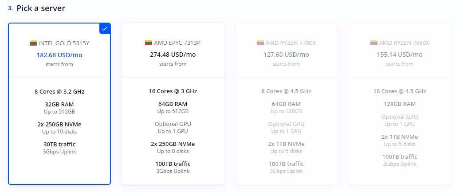Pick the AMD RYZEN 7700X server title

pos(291,43)
